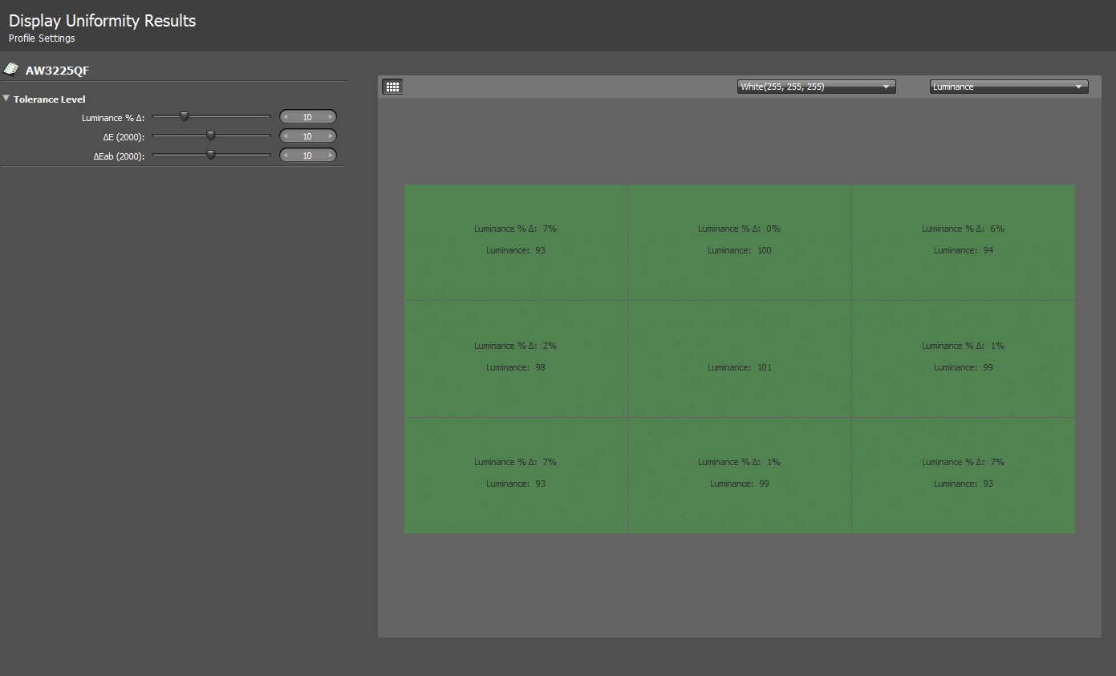
Task: Open the White(255, 255, 255) dropdown
Action: click(816, 87)
